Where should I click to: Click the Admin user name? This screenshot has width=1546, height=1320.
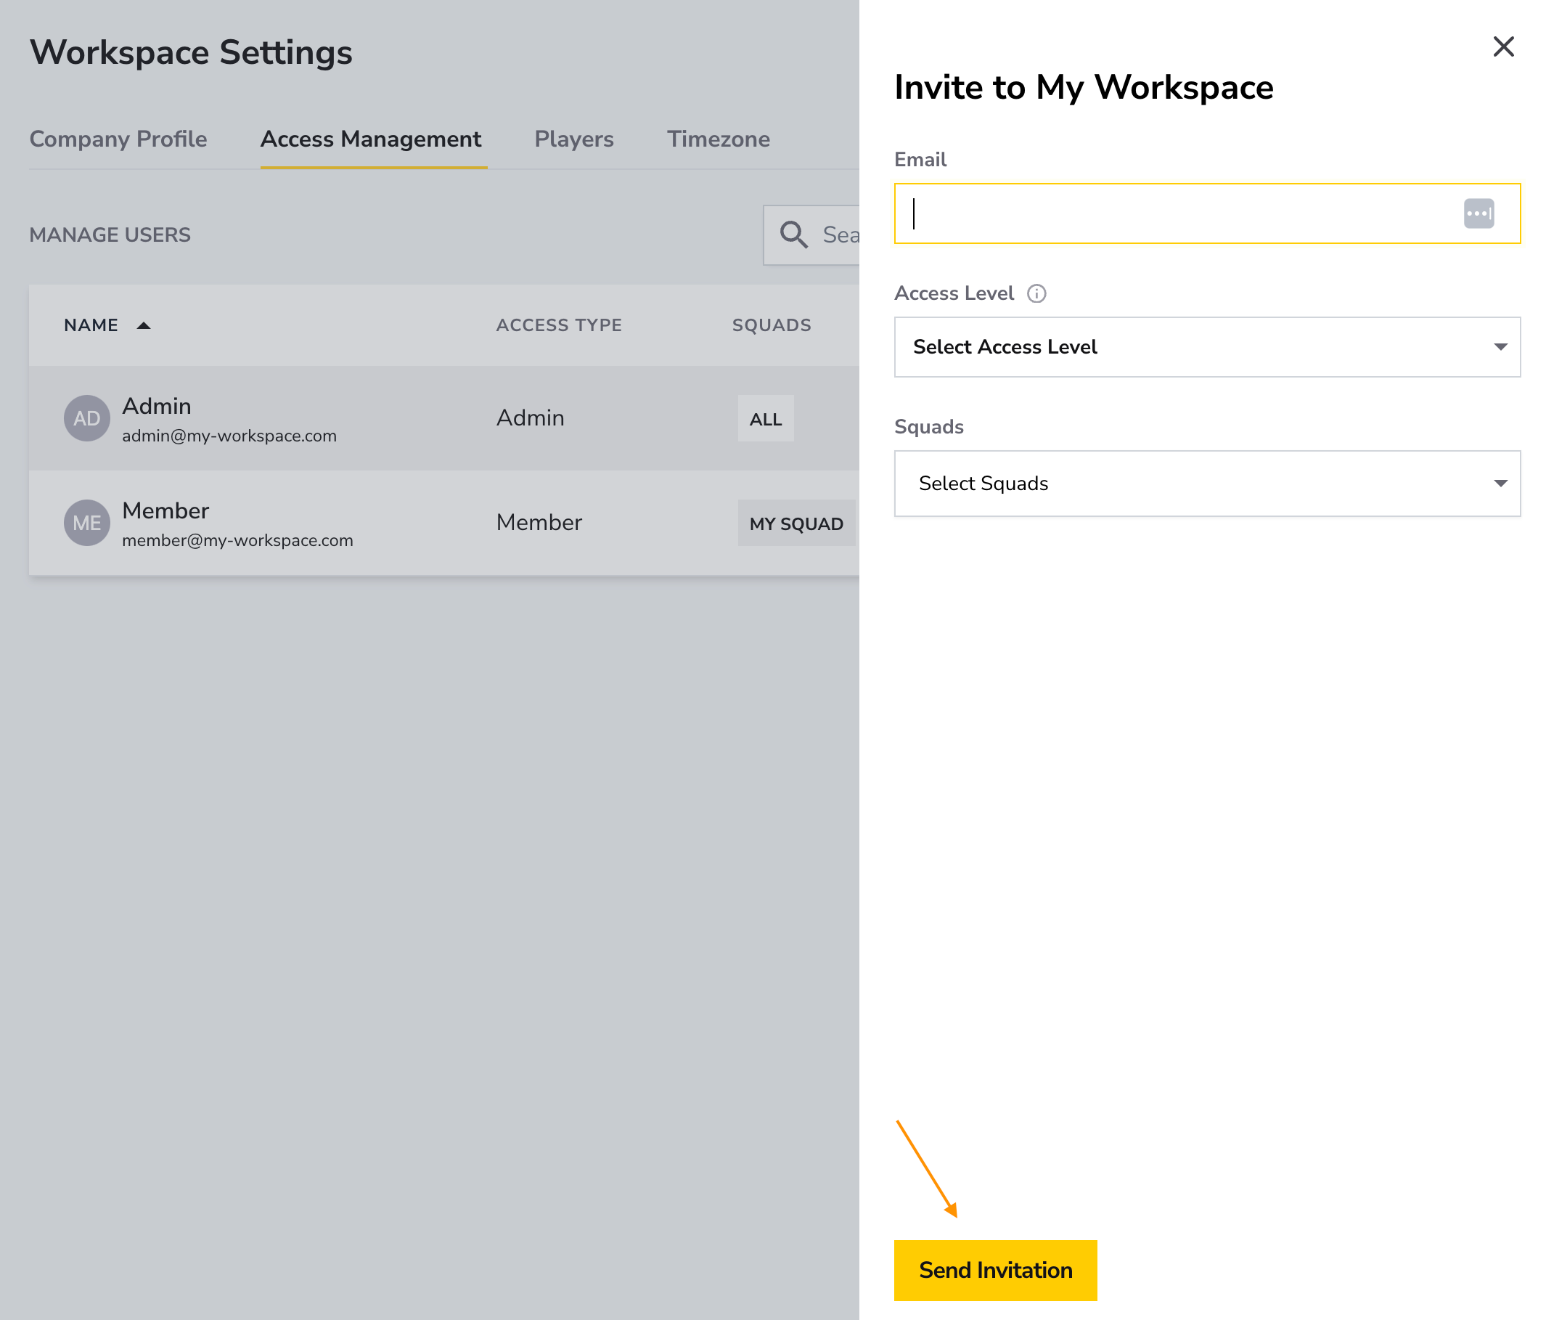click(x=157, y=406)
